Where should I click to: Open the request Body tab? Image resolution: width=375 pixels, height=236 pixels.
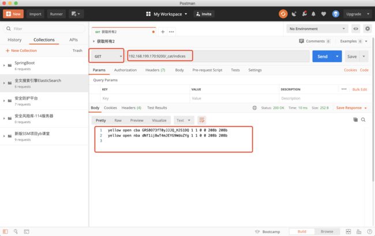click(x=179, y=70)
